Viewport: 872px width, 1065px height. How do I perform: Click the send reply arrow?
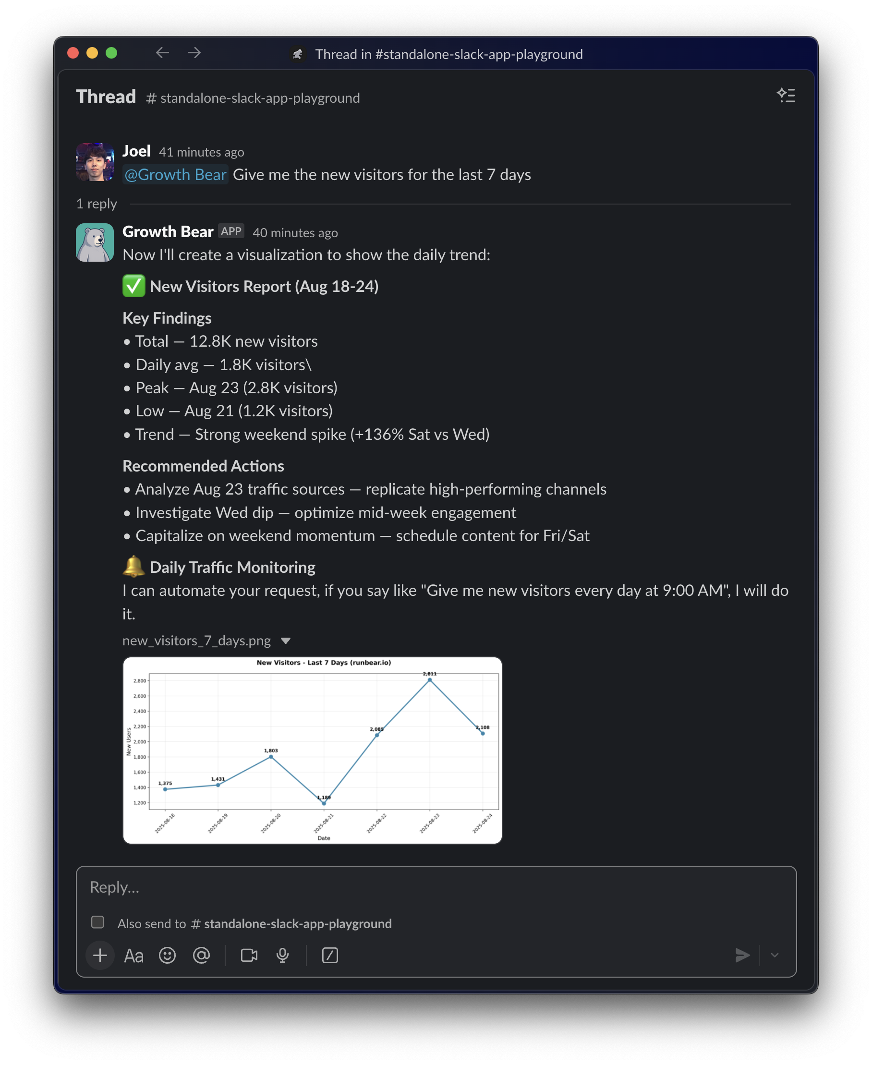(x=742, y=955)
